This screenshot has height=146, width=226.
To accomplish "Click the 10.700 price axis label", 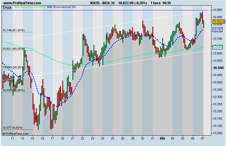I will pos(218,39).
